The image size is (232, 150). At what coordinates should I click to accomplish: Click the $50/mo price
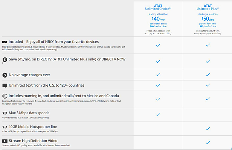(208, 18)
